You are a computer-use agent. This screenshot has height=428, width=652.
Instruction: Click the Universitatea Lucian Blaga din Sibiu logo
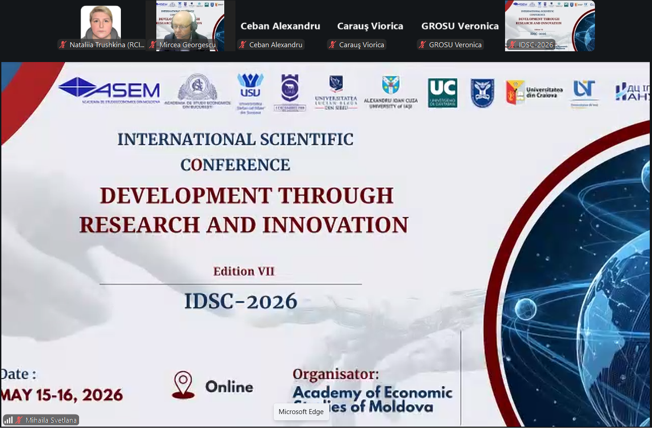(x=336, y=93)
